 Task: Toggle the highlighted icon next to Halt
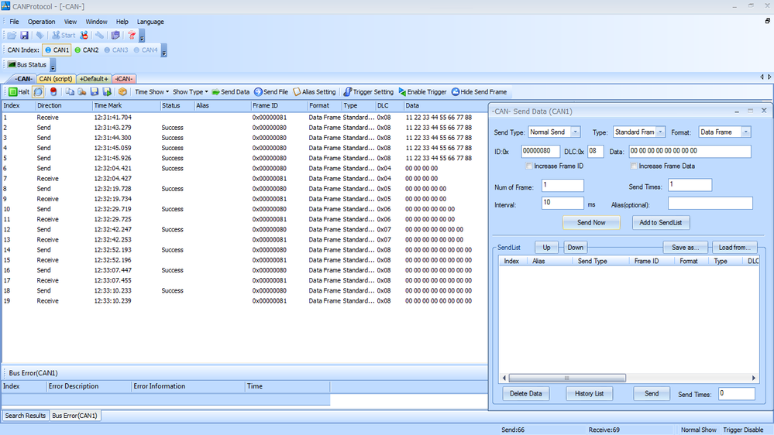coord(38,92)
